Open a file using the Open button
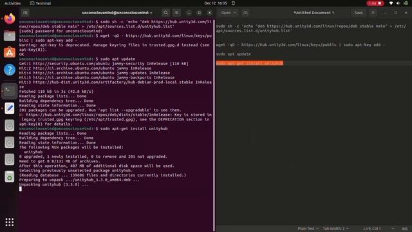This screenshot has width=412, height=232. 226,13
